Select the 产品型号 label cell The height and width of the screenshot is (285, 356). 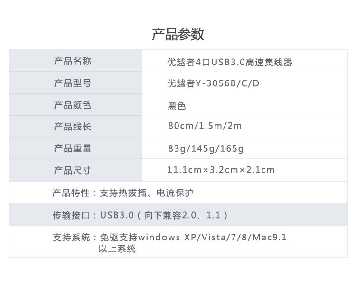73,83
